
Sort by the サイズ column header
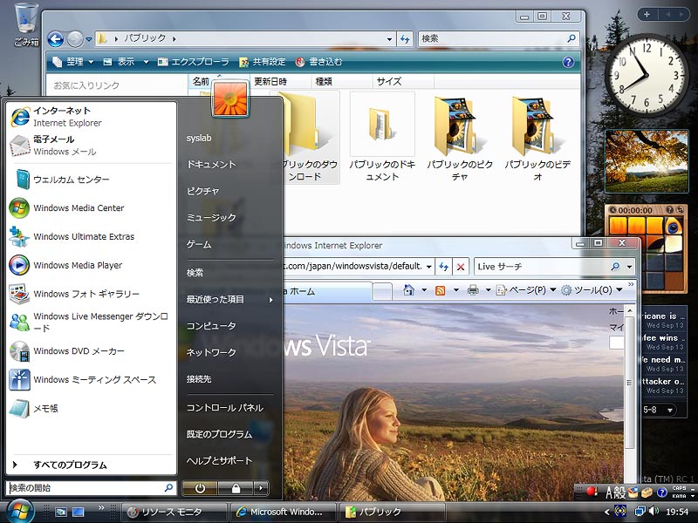pyautogui.click(x=403, y=81)
